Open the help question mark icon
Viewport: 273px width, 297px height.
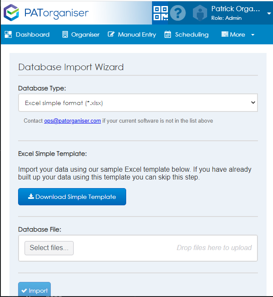178,13
